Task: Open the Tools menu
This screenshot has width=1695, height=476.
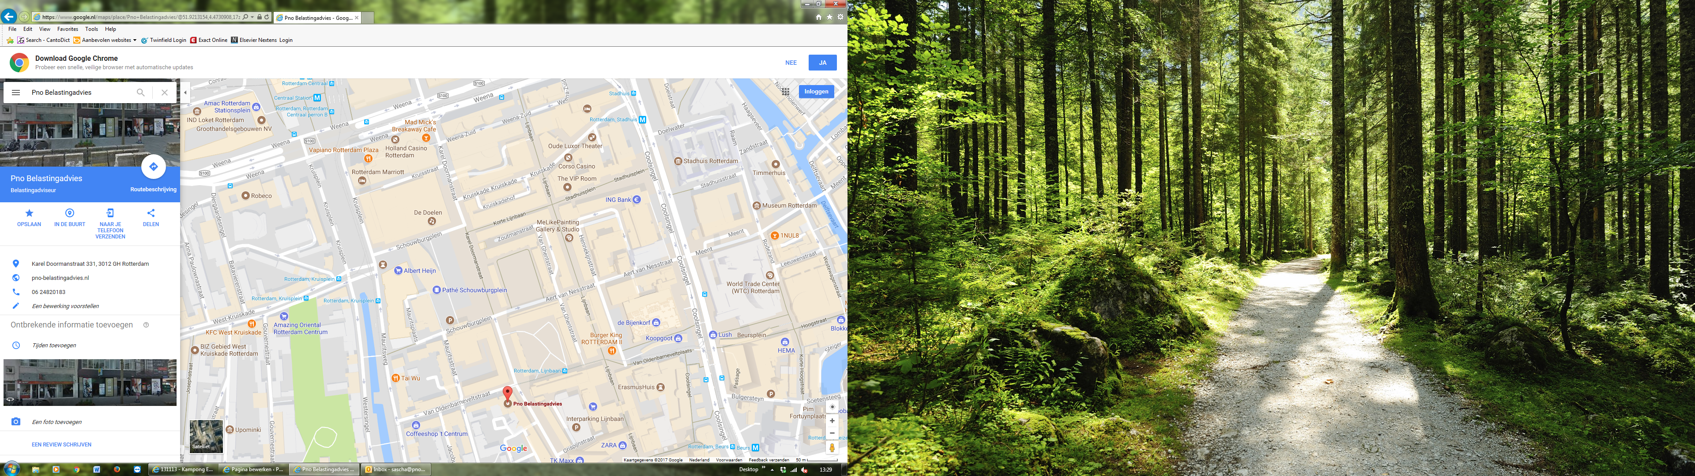Action: click(91, 29)
